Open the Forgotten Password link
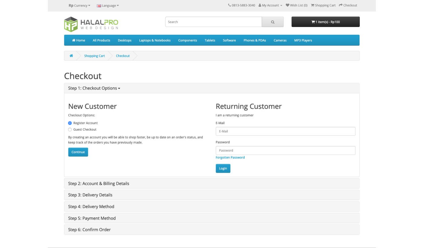This screenshot has height=248, width=424. 230,157
